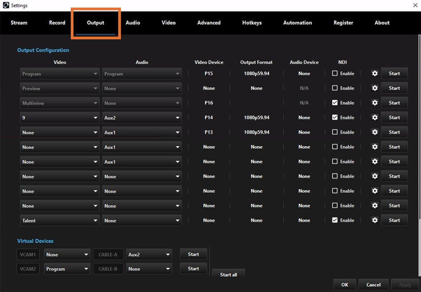Click the application logo in the title bar
Image resolution: width=421 pixels, height=292 pixels.
click(5, 5)
